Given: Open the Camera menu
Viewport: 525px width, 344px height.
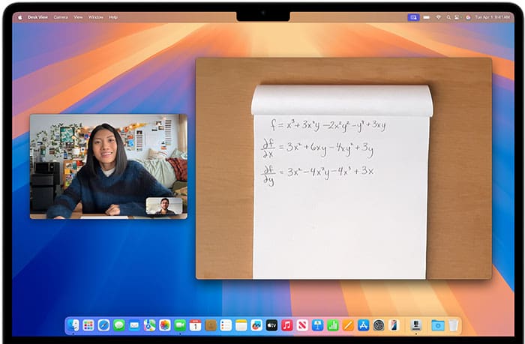Looking at the screenshot, I should tap(60, 16).
